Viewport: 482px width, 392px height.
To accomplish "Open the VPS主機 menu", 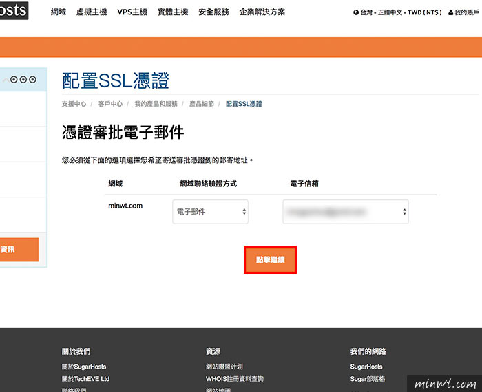I will click(x=132, y=12).
